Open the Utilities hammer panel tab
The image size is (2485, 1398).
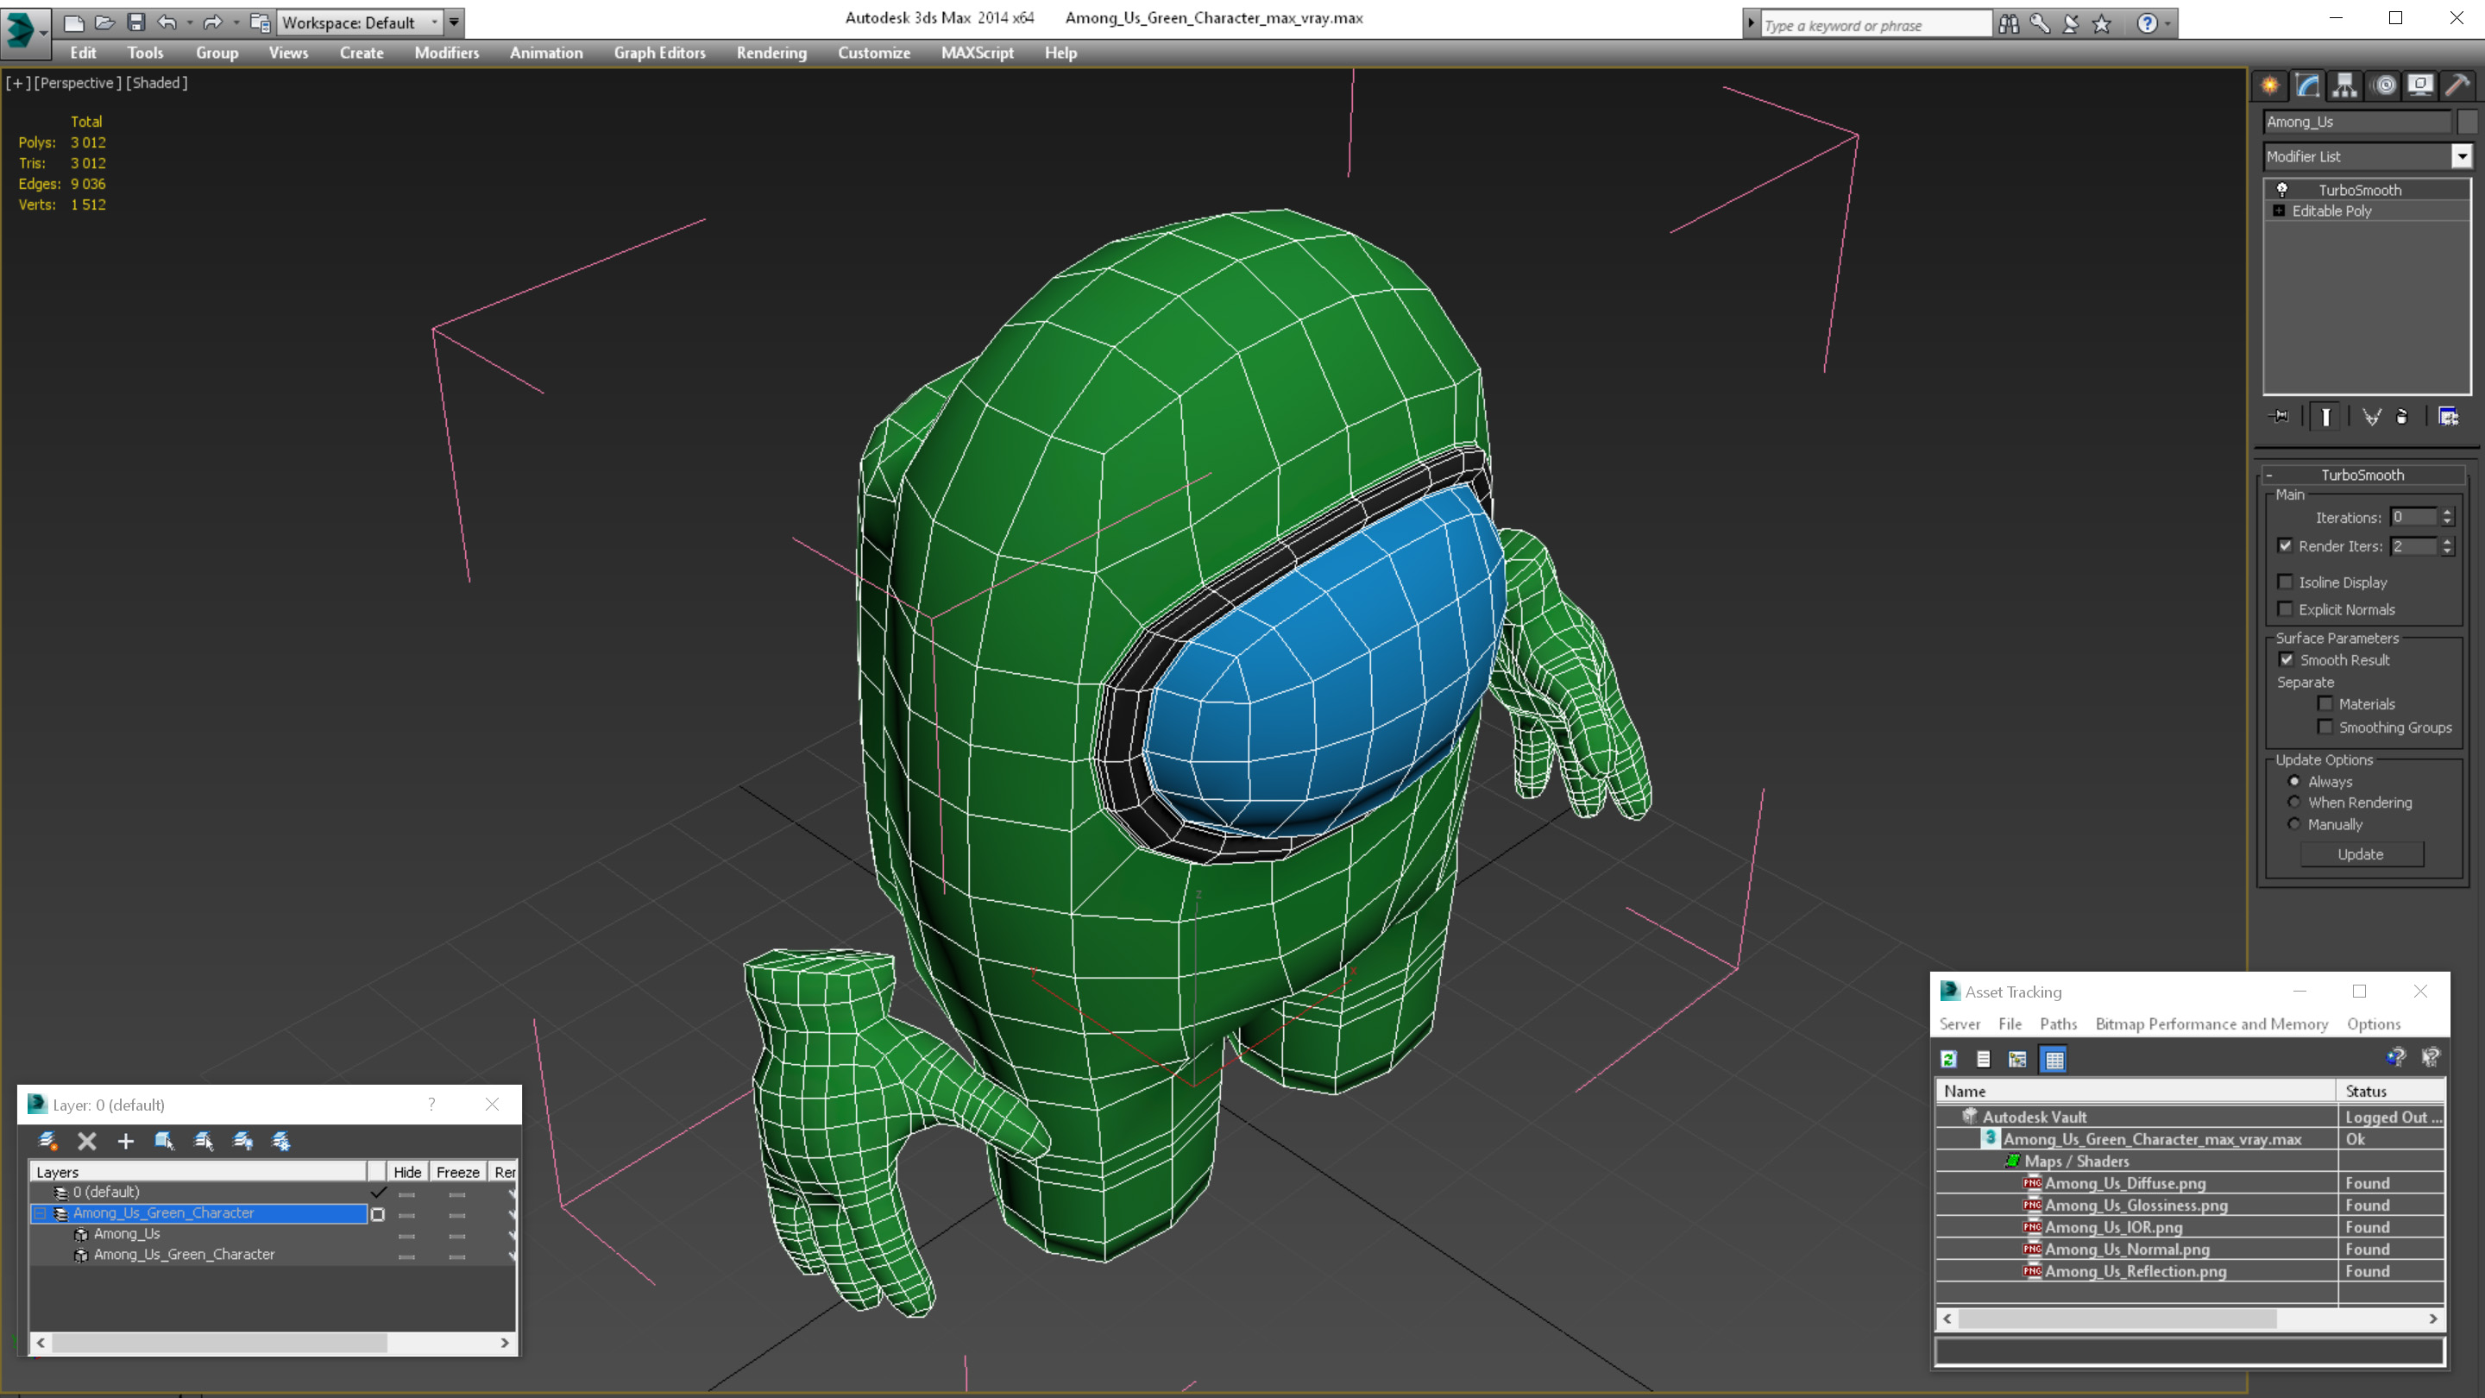[2458, 85]
